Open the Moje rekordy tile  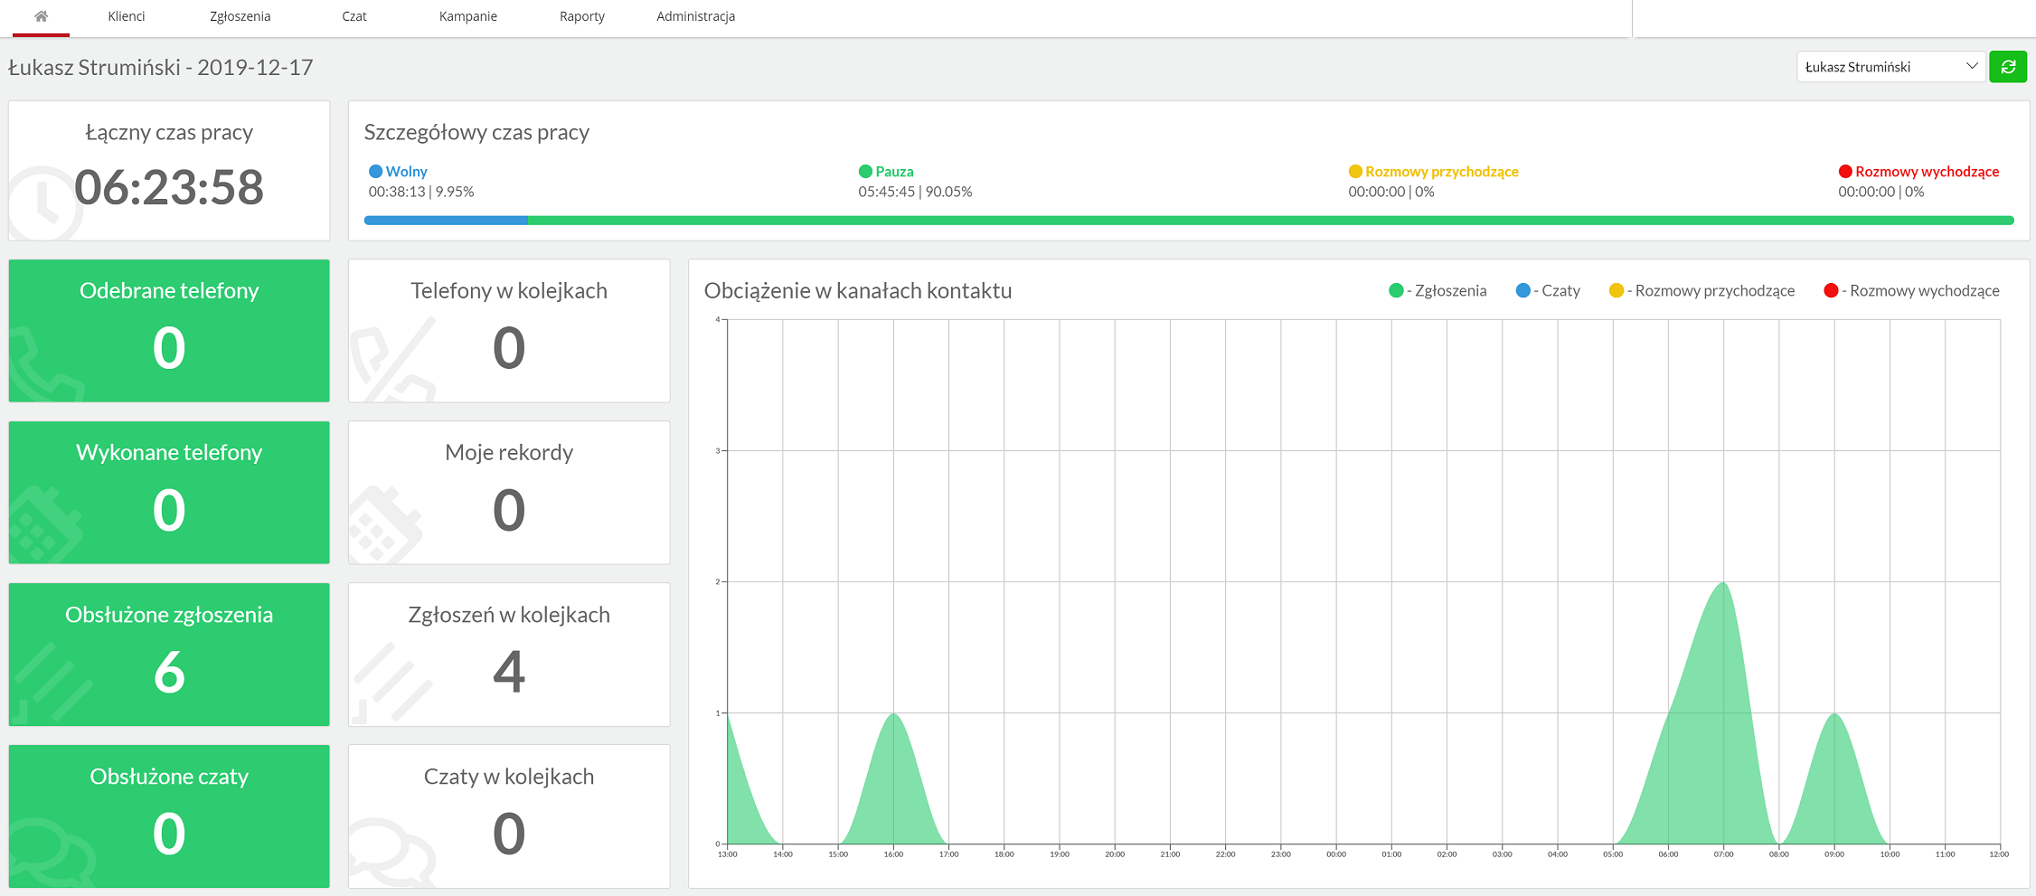509,493
